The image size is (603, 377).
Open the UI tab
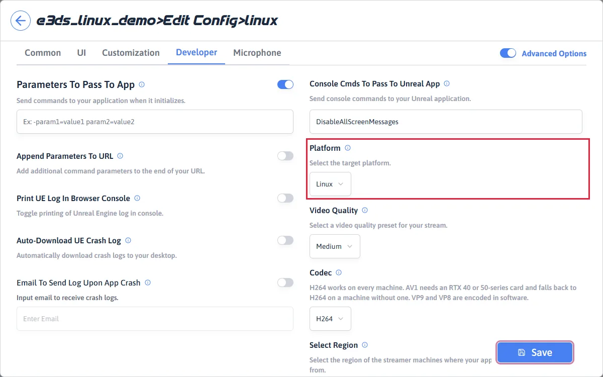81,53
